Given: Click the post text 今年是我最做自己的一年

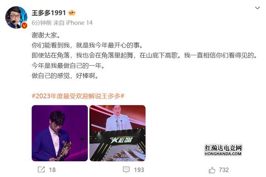Looking at the screenshot, I should [x=68, y=65].
